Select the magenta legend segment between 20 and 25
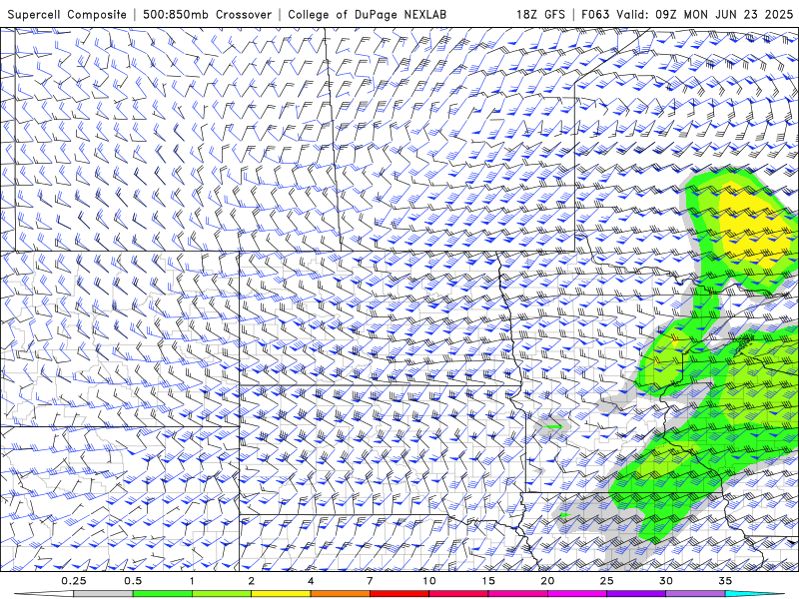 [x=577, y=594]
